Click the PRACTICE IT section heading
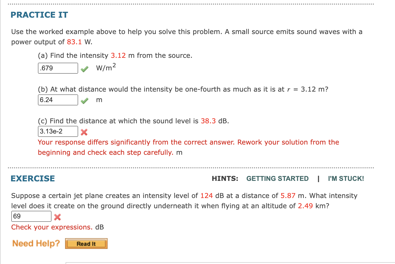The width and height of the screenshot is (395, 264). [39, 15]
